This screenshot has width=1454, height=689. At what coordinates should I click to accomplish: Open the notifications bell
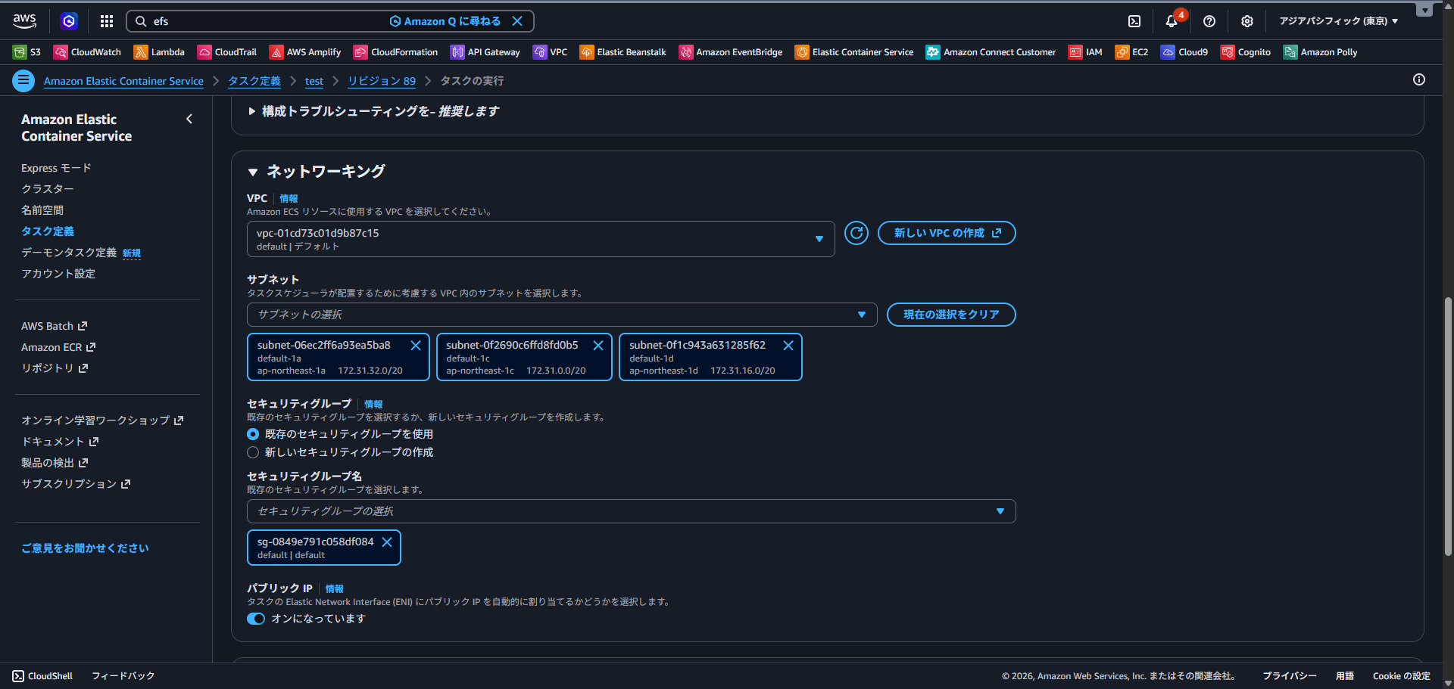point(1172,21)
